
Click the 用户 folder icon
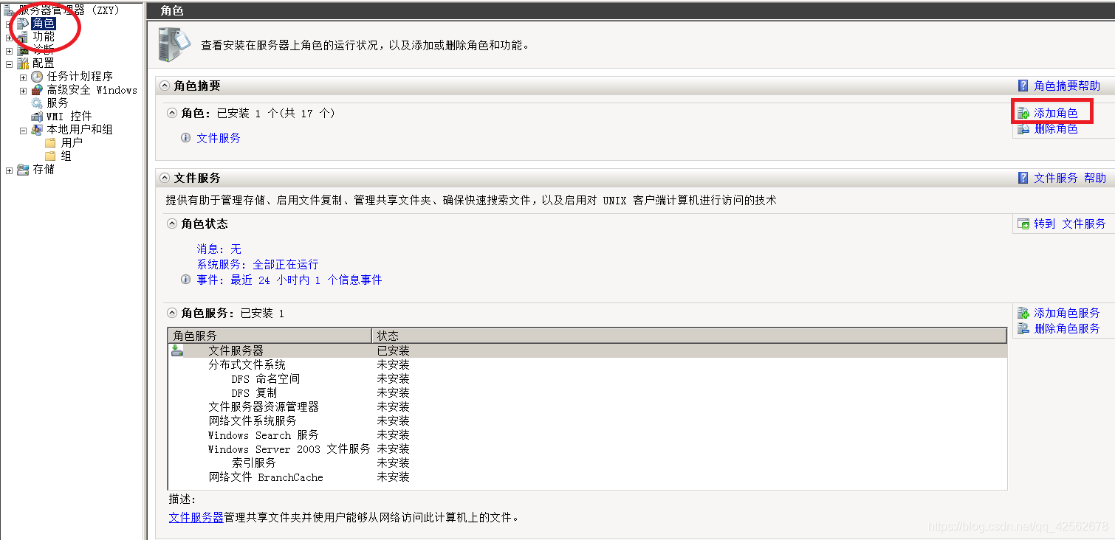pos(50,142)
